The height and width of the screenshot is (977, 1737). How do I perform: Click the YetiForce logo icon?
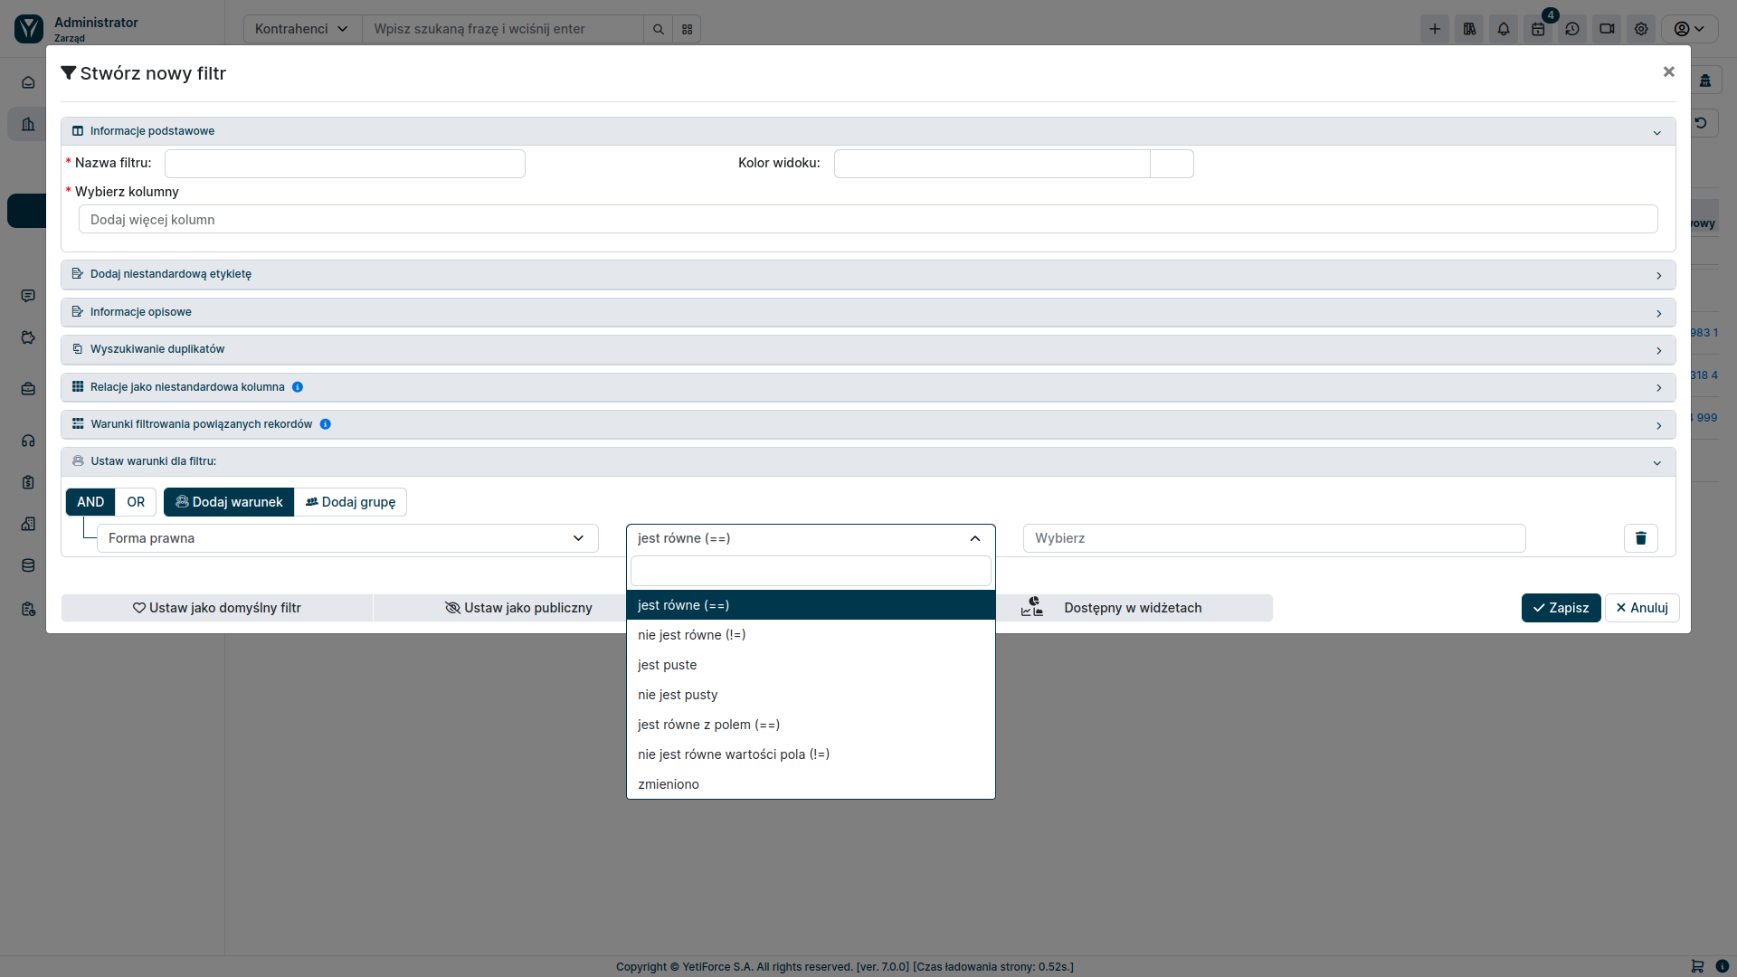click(28, 29)
